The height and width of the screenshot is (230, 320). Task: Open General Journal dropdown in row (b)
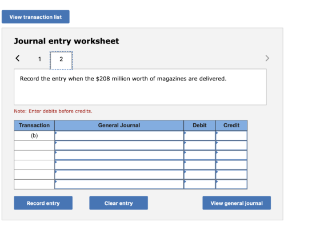119,136
